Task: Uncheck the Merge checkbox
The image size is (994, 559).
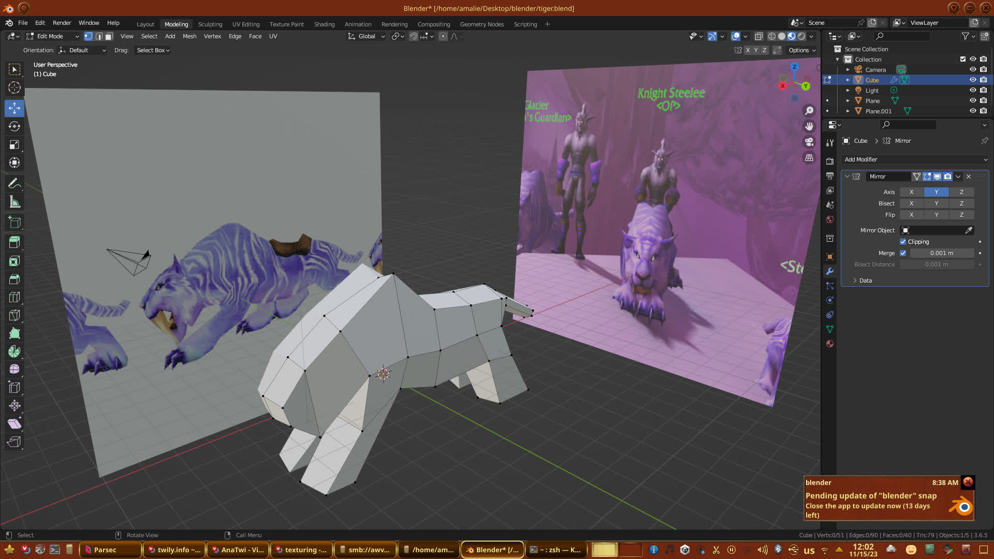Action: (903, 253)
